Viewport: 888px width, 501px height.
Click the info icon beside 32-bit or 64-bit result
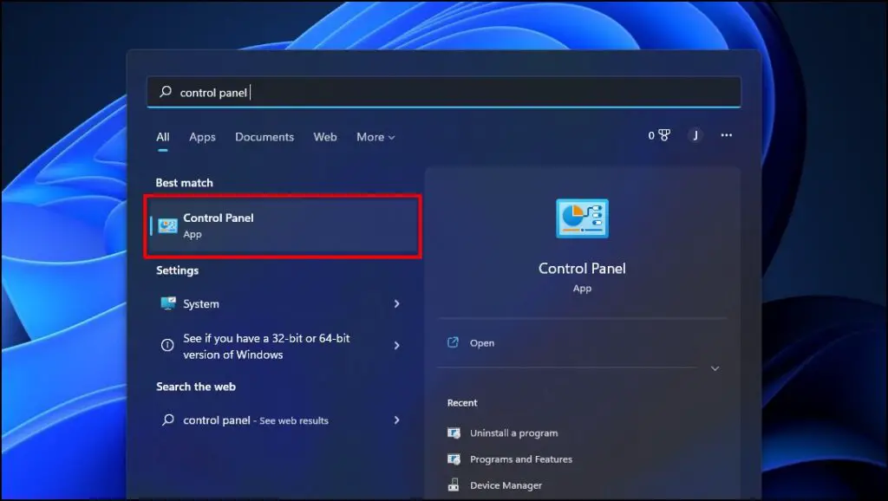tap(167, 345)
